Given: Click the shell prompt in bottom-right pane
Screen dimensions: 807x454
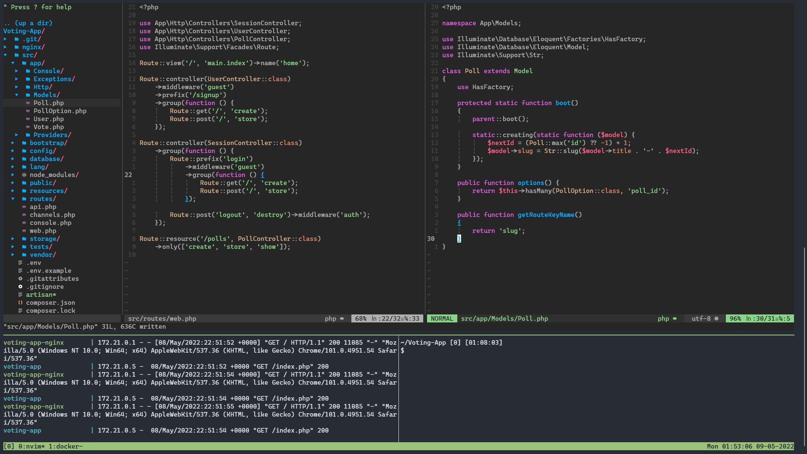Looking at the screenshot, I should [x=403, y=351].
